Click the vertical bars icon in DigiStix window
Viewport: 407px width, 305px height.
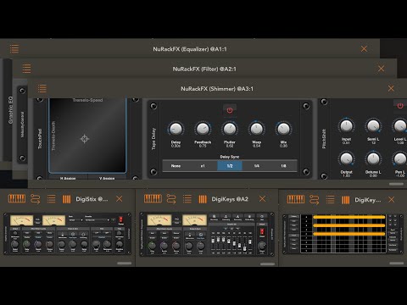66,199
